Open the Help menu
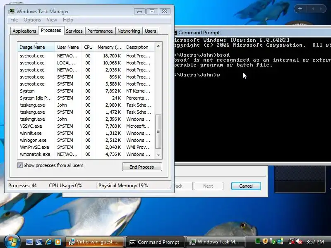This screenshot has width=331, height=248. 68,20
